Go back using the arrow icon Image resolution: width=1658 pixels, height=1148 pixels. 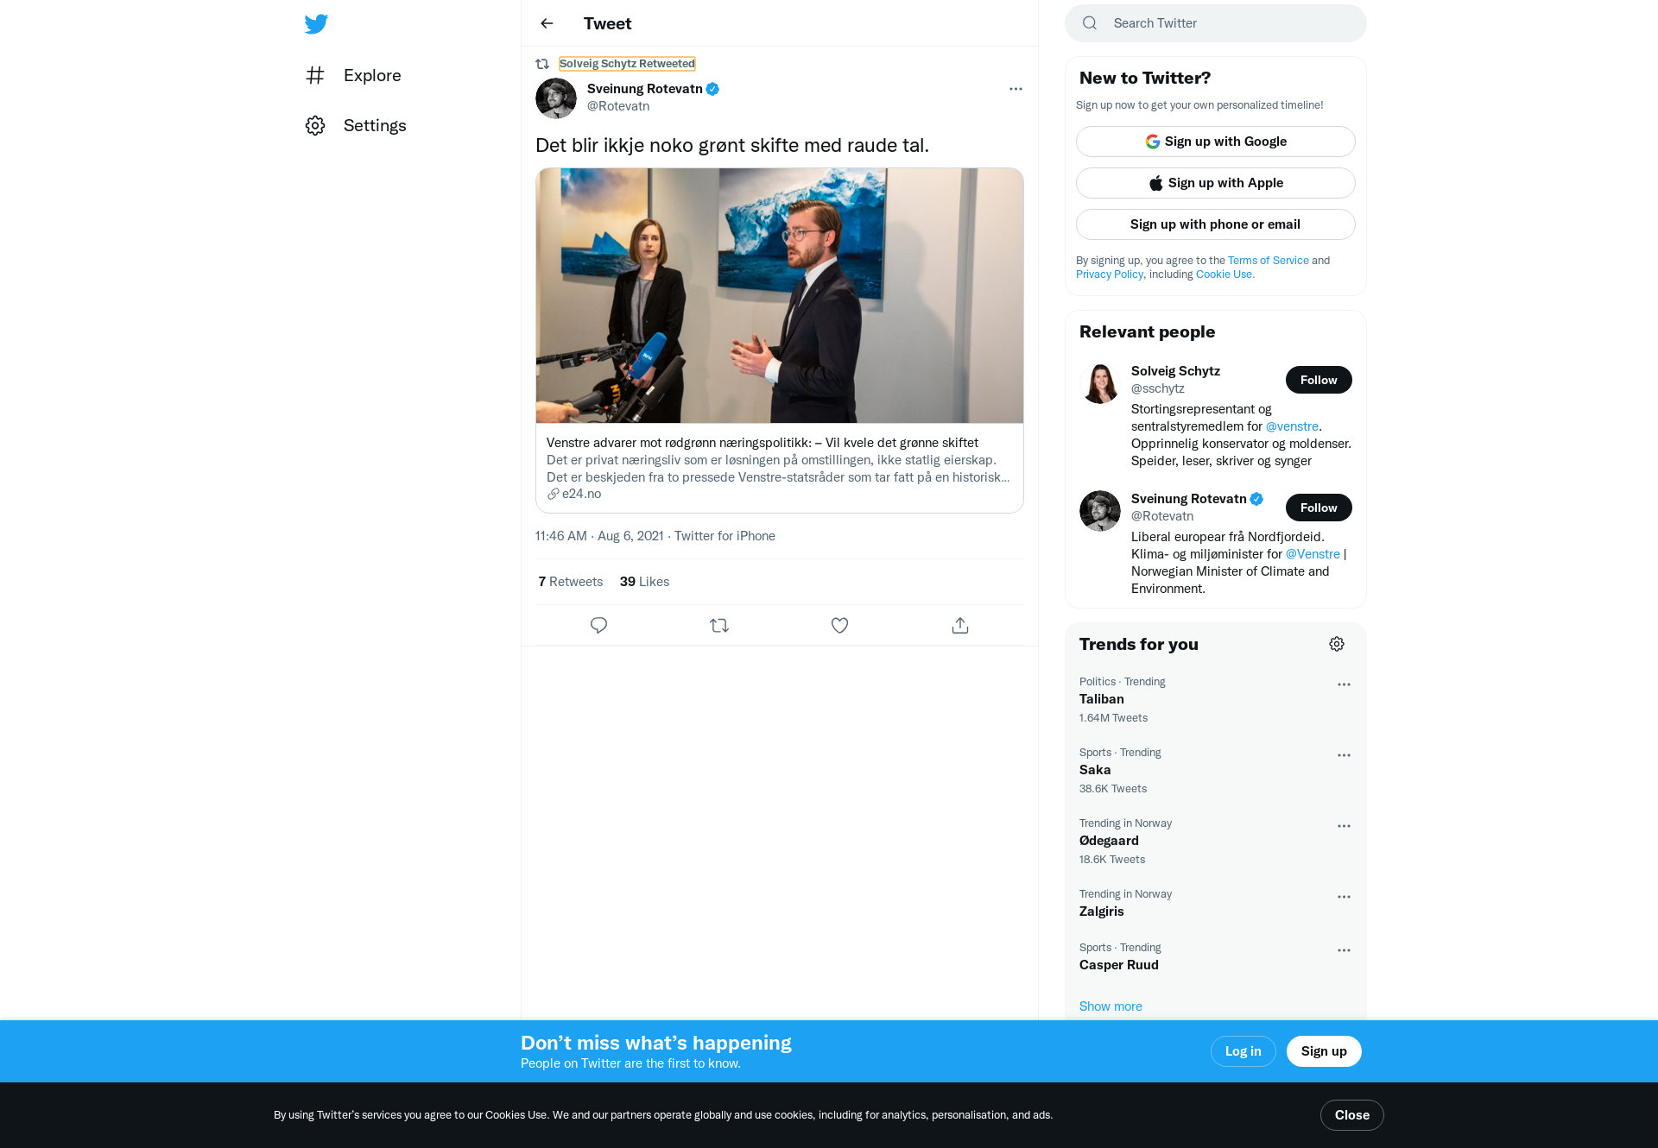547,23
